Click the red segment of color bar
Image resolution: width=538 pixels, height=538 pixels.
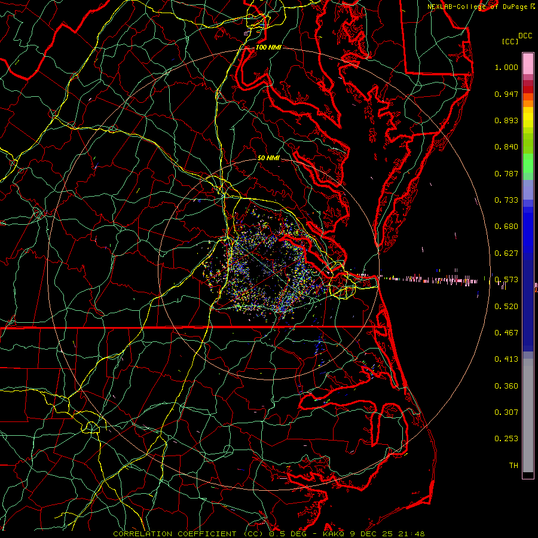528,89
